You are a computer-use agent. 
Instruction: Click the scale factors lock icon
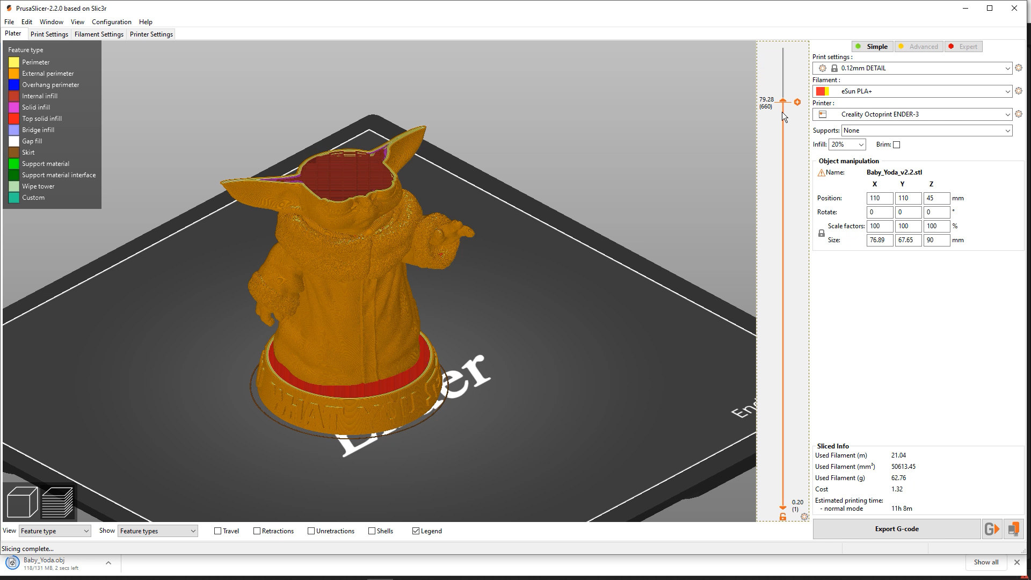pos(821,233)
